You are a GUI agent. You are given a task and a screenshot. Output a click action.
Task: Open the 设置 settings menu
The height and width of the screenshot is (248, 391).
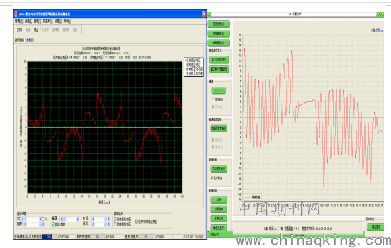tap(58, 21)
